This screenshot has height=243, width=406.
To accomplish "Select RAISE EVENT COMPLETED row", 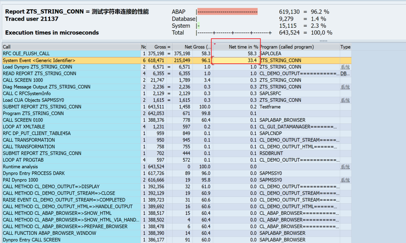I will click(71, 200).
